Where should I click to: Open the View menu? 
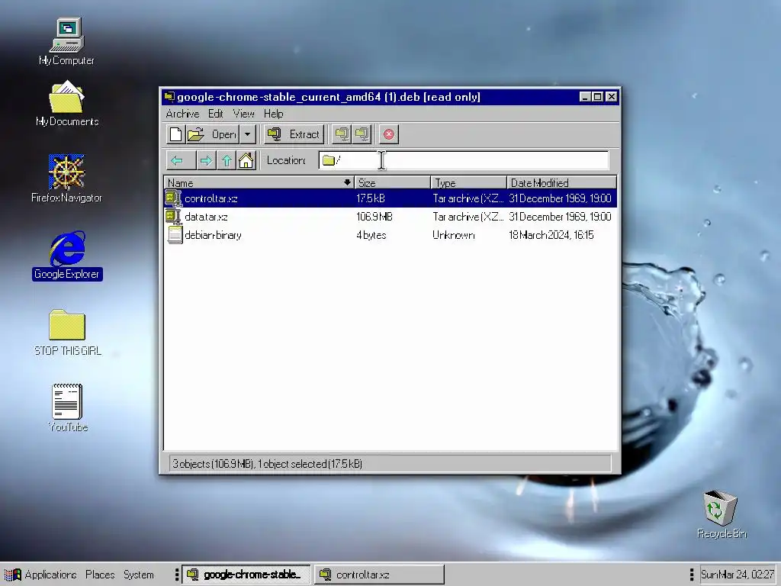pyautogui.click(x=243, y=114)
